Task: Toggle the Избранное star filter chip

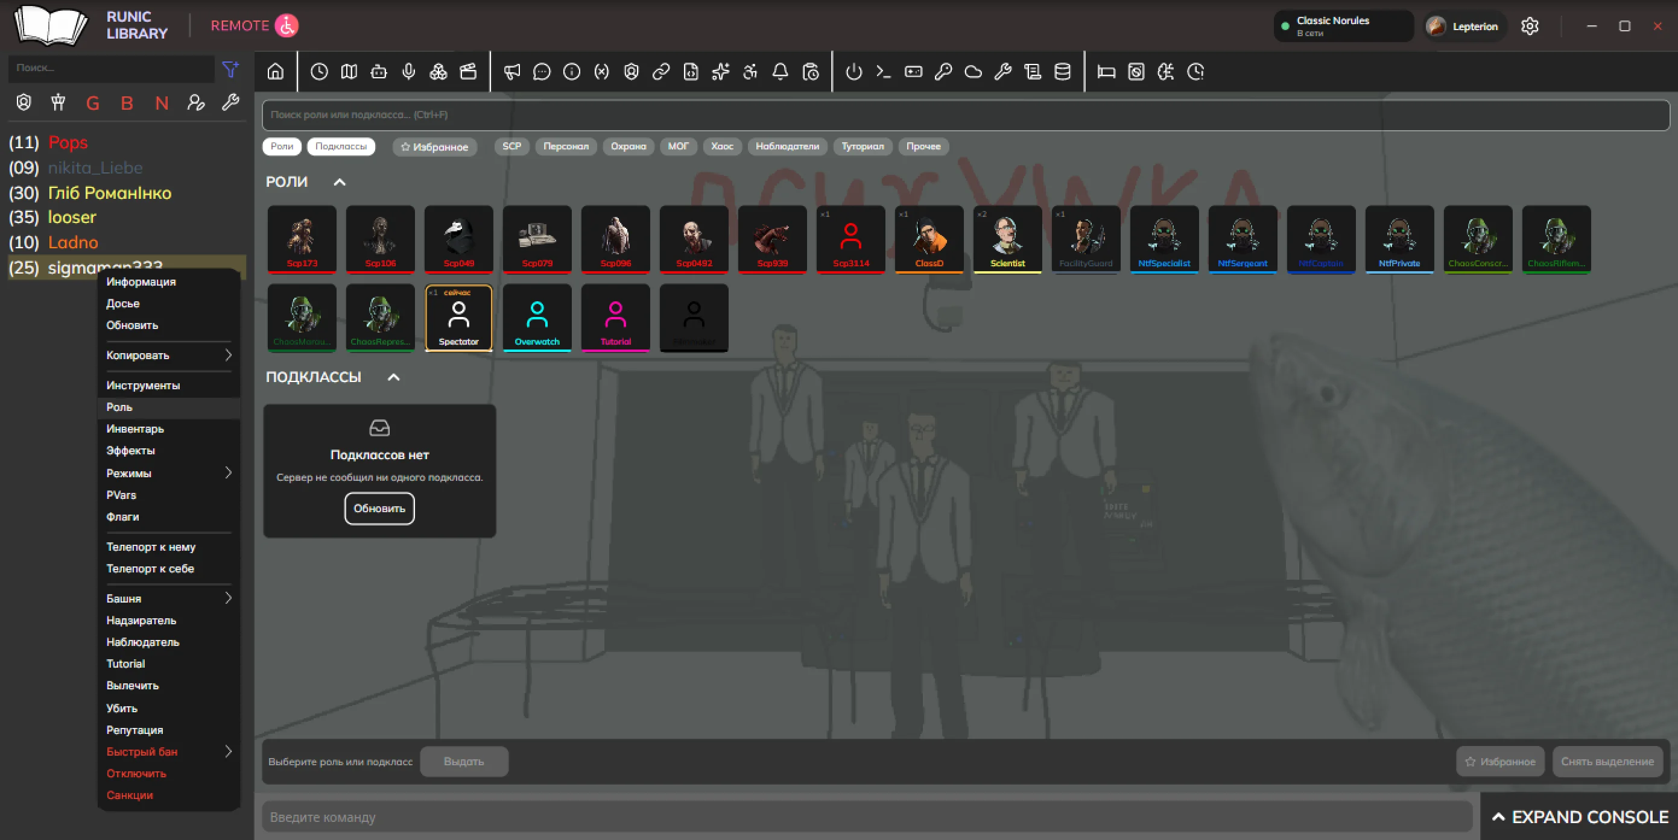Action: (434, 146)
